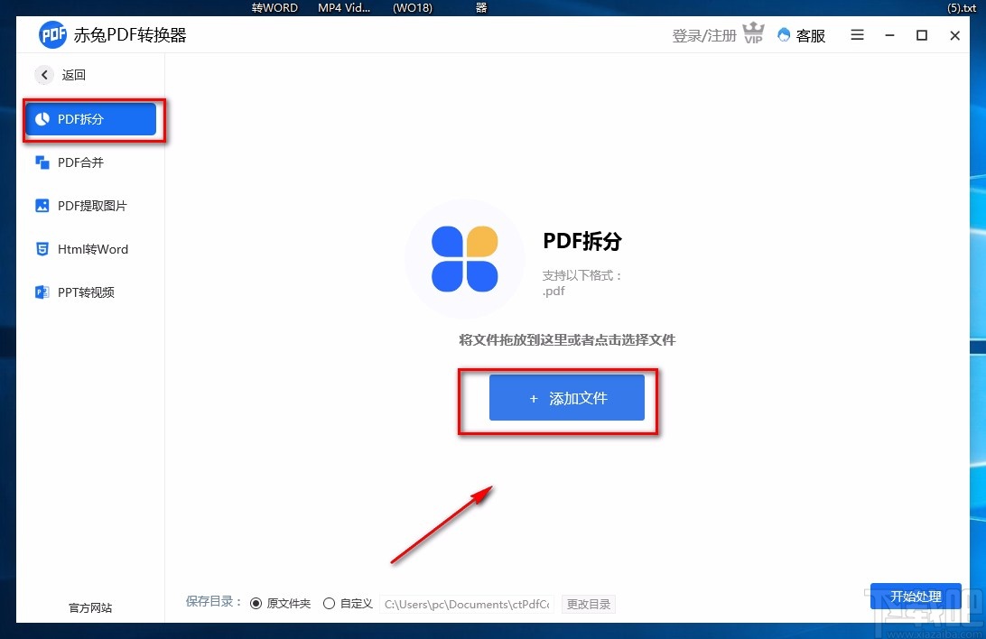The width and height of the screenshot is (986, 639).
Task: Click the back arrow 返回 button
Action: click(44, 75)
